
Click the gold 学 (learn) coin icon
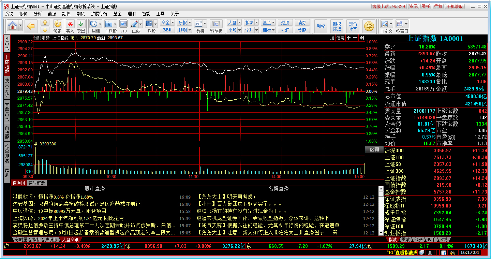[369, 26]
